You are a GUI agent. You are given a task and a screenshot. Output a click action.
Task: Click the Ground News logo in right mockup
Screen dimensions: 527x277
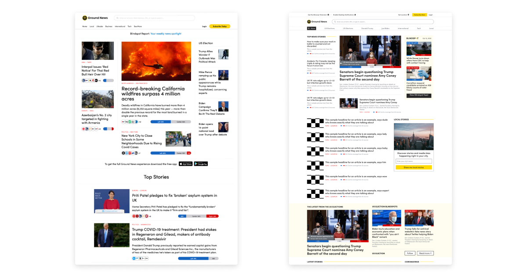pyautogui.click(x=317, y=22)
